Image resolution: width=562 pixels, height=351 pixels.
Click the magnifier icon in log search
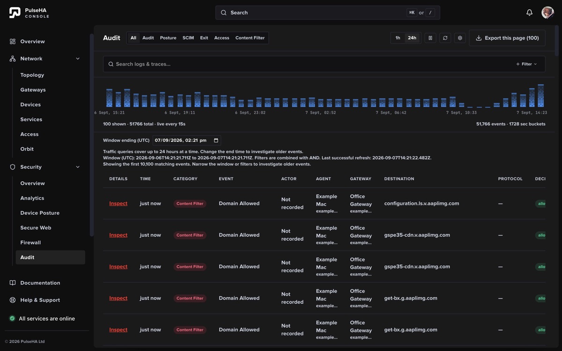point(111,64)
